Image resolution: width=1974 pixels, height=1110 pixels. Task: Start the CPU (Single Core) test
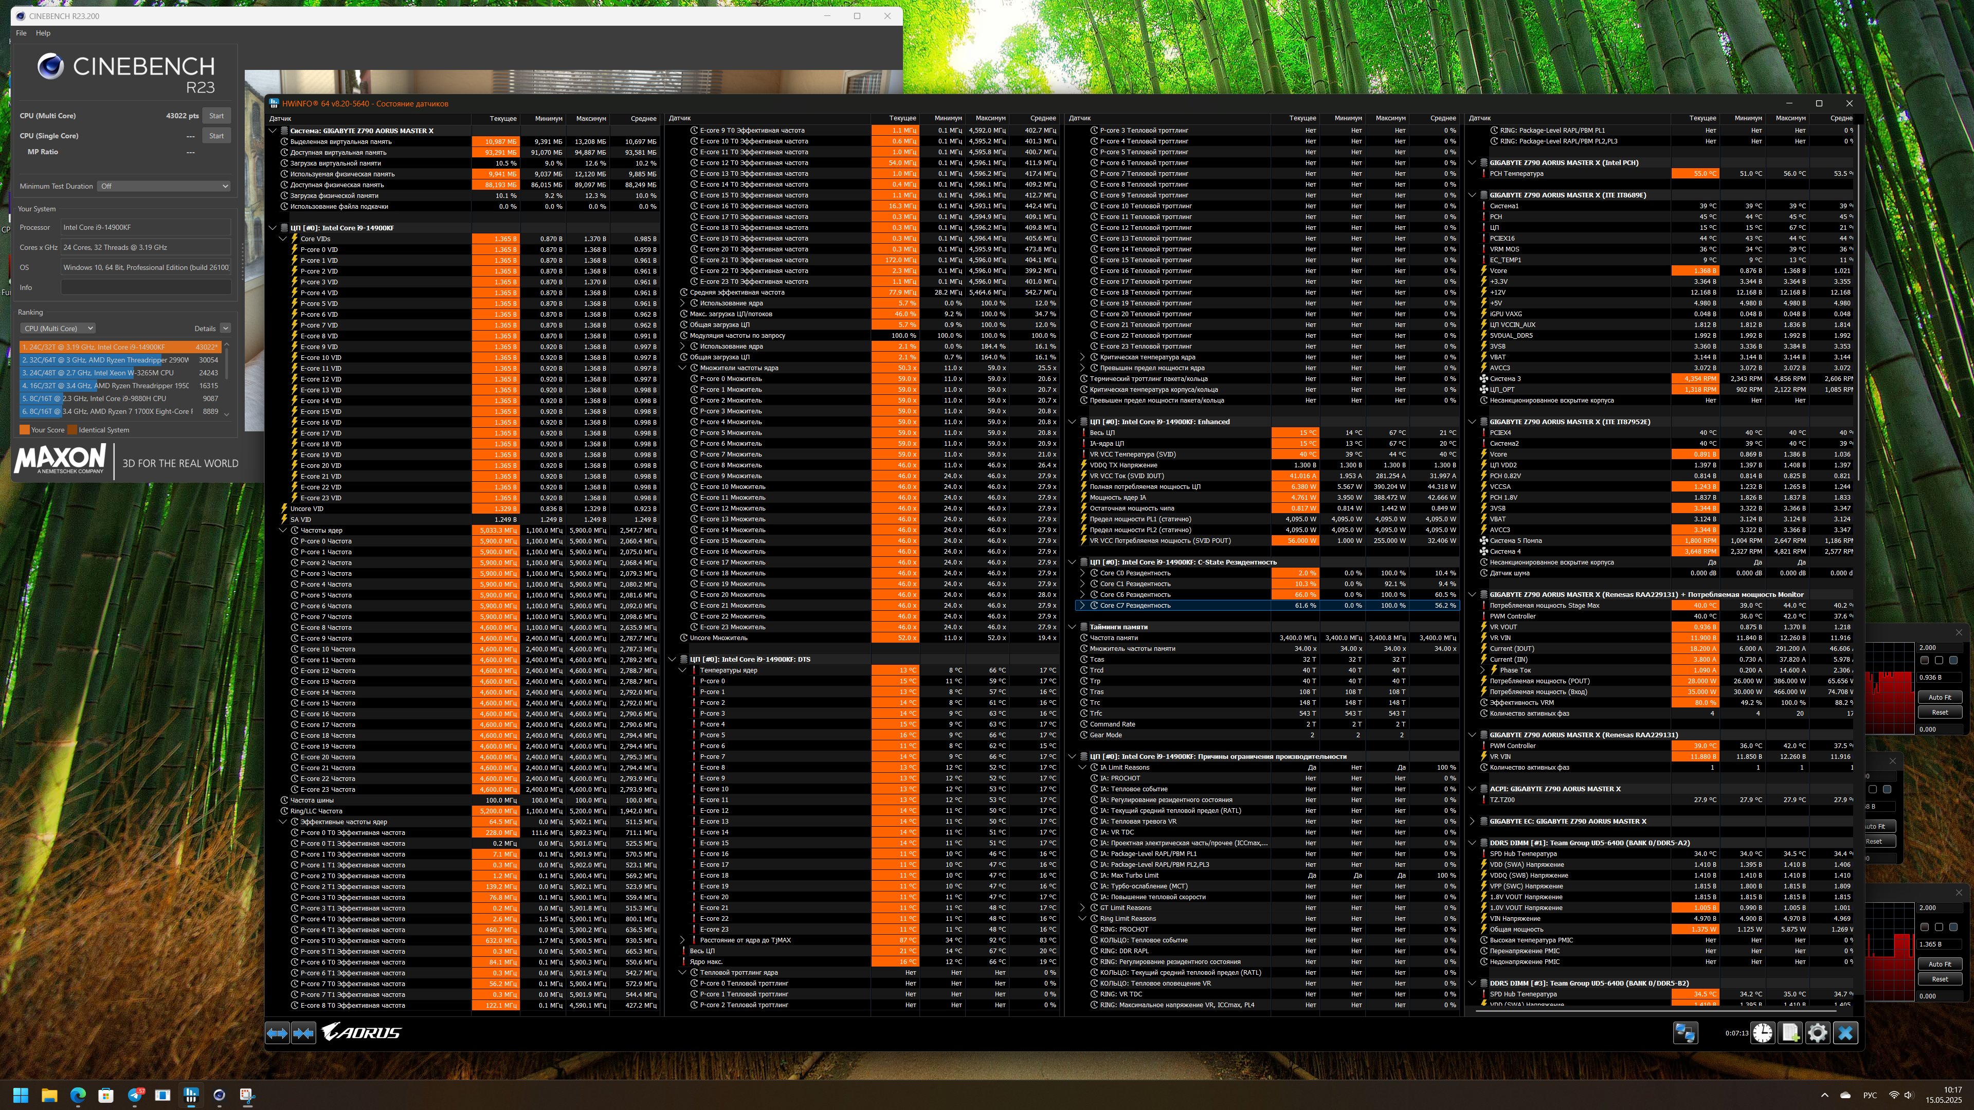click(x=216, y=136)
